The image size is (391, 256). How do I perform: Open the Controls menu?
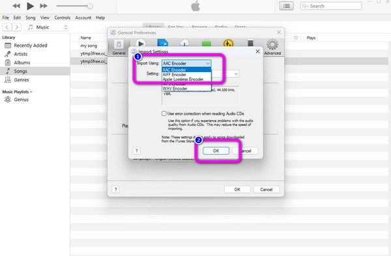63,18
